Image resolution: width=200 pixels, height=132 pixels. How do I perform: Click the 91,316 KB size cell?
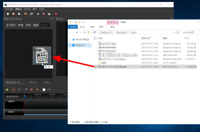click(191, 44)
